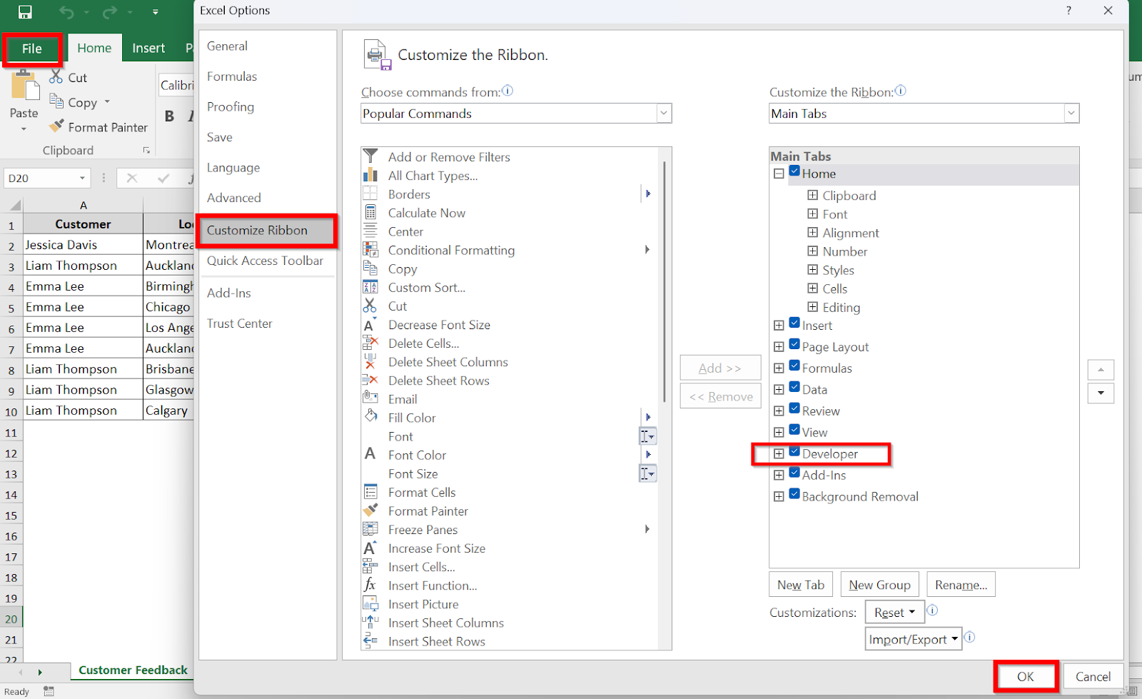The height and width of the screenshot is (699, 1142).
Task: Uncheck the Review tab checkbox
Action: pyautogui.click(x=794, y=409)
